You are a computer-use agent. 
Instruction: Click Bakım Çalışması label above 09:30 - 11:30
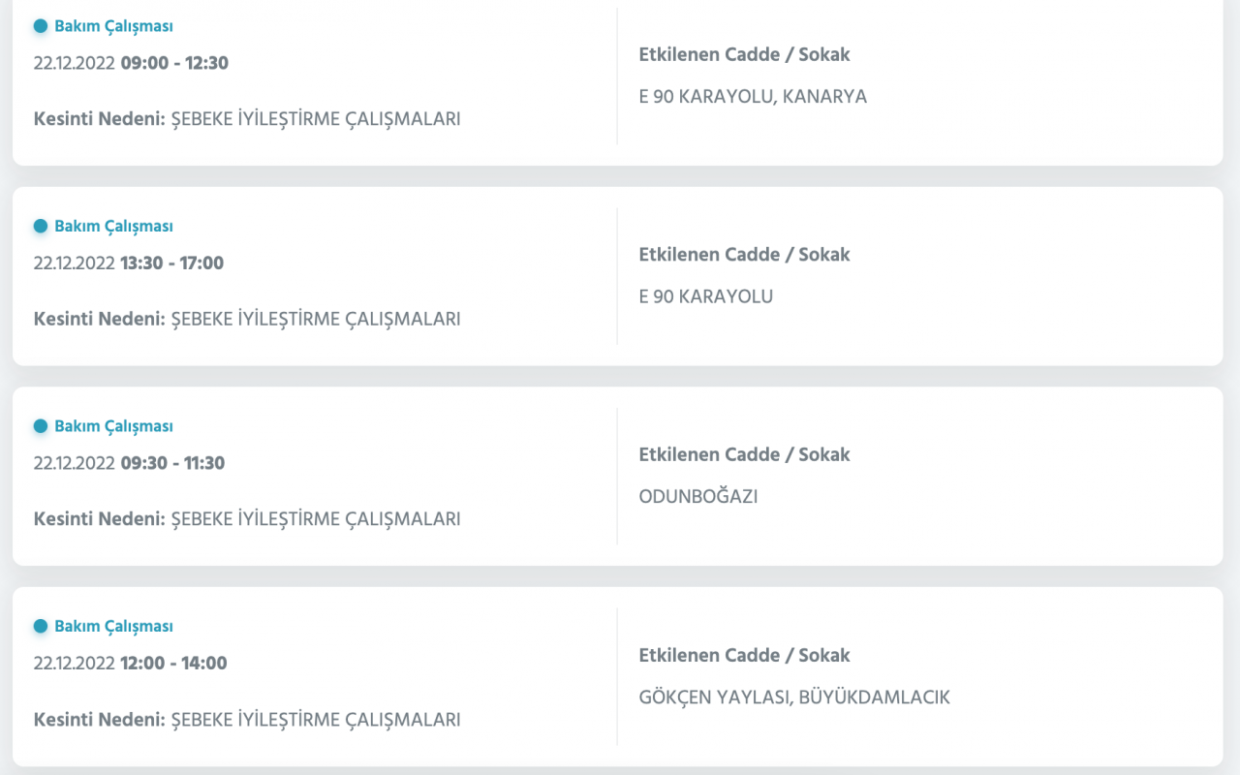pyautogui.click(x=113, y=426)
